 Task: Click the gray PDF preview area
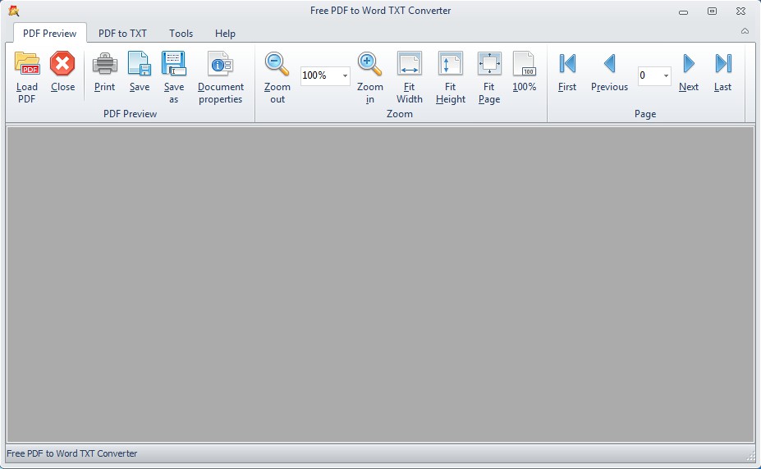380,285
